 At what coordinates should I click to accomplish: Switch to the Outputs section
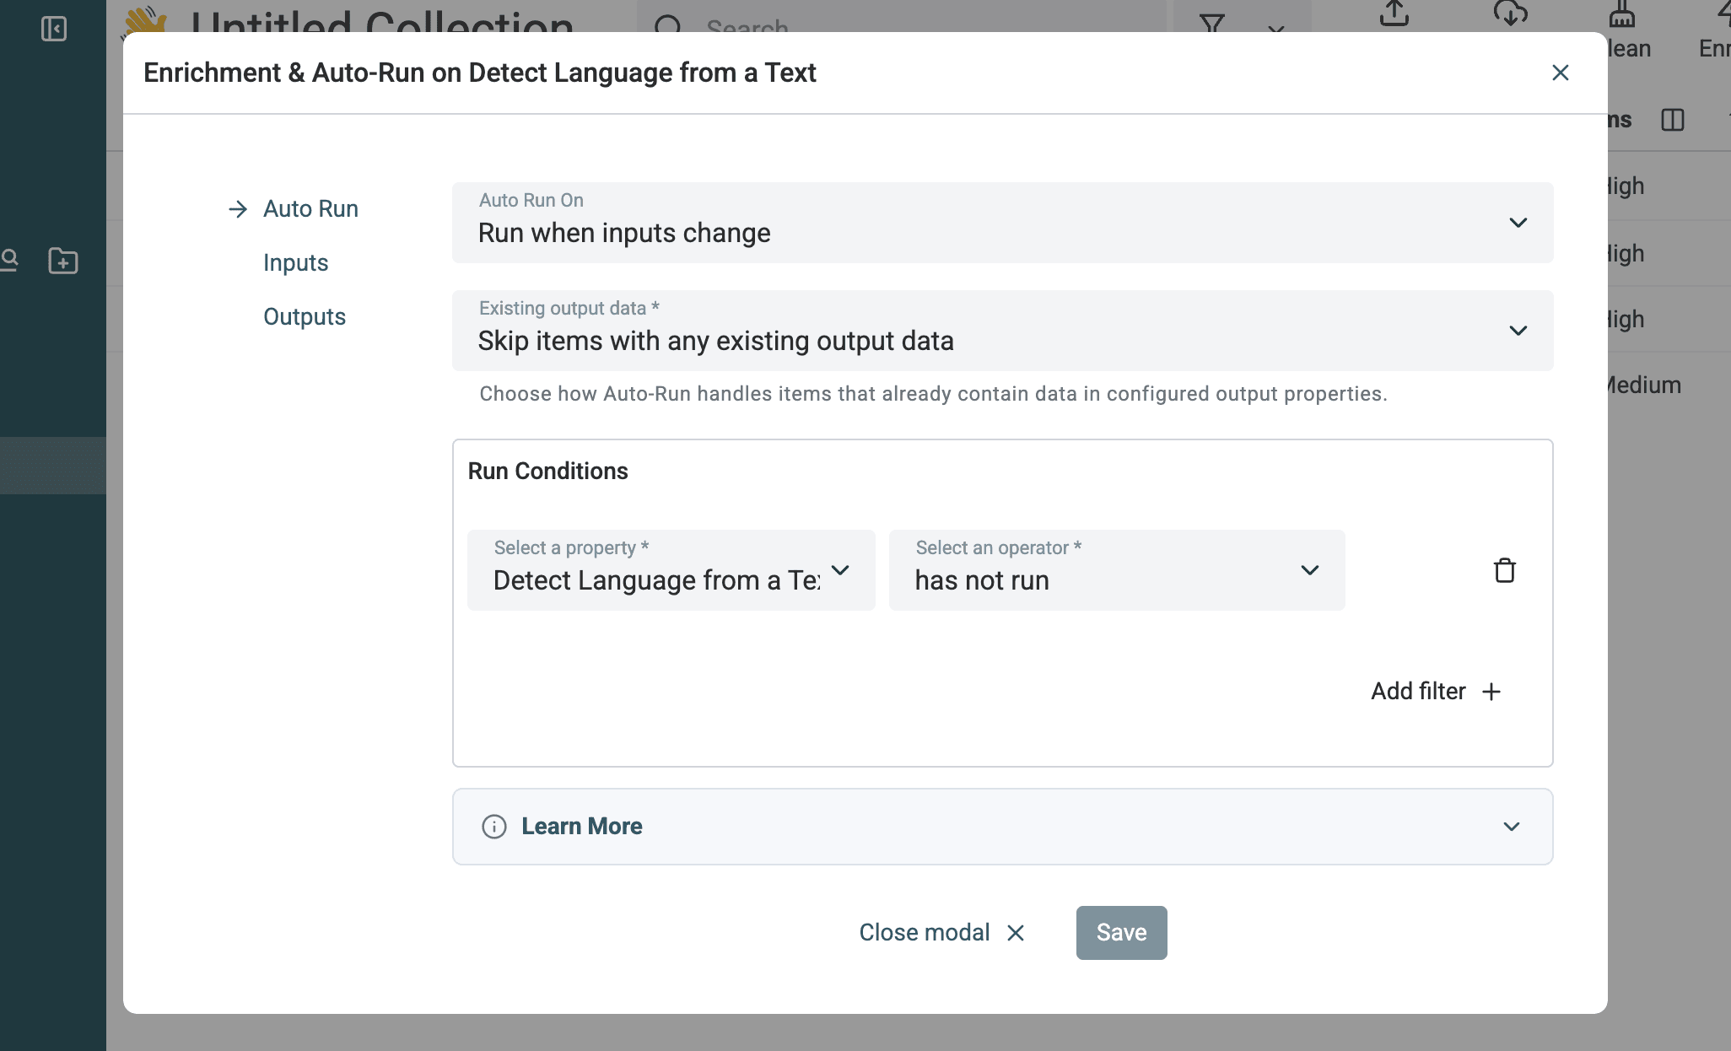[305, 316]
